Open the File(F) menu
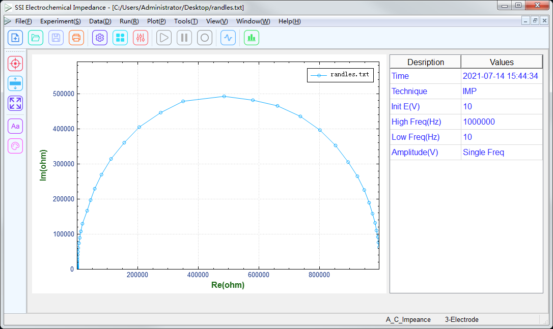The height and width of the screenshot is (329, 553). click(x=23, y=21)
